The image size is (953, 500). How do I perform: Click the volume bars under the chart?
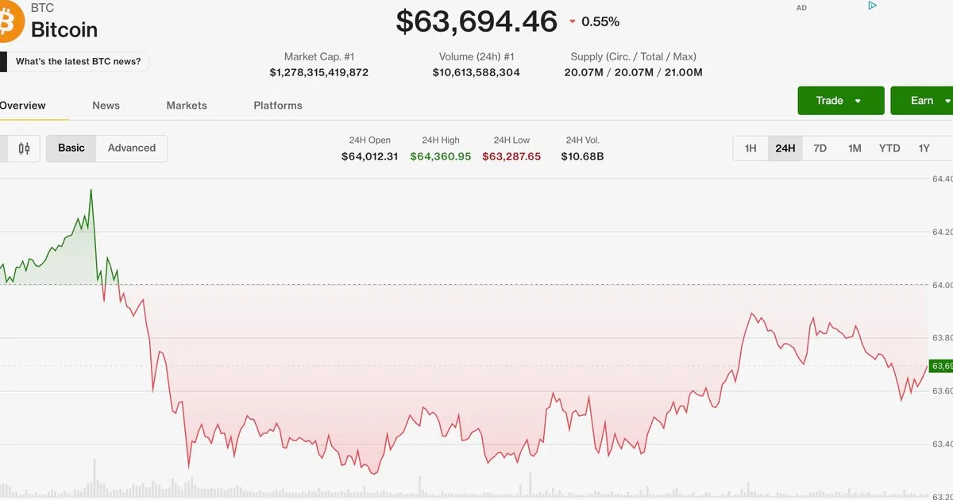pyautogui.click(x=465, y=486)
